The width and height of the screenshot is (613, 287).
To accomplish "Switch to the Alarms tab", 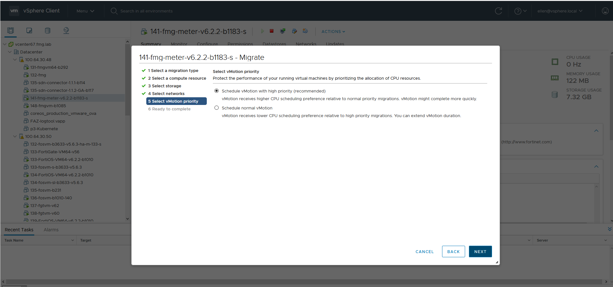I will pos(51,230).
